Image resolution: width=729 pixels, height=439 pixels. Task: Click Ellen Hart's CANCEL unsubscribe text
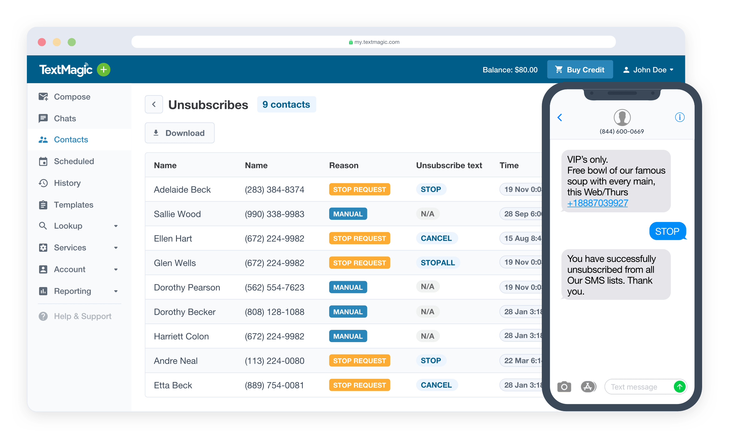[436, 238]
